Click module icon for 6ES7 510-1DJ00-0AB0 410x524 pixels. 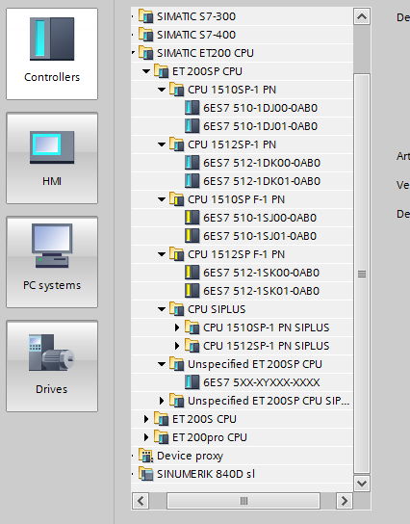pos(192,108)
